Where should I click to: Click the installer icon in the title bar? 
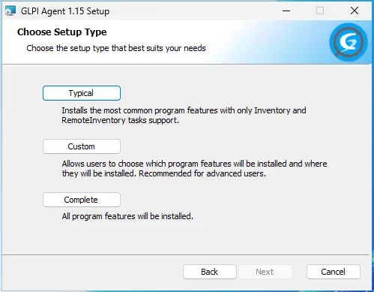tap(10, 11)
